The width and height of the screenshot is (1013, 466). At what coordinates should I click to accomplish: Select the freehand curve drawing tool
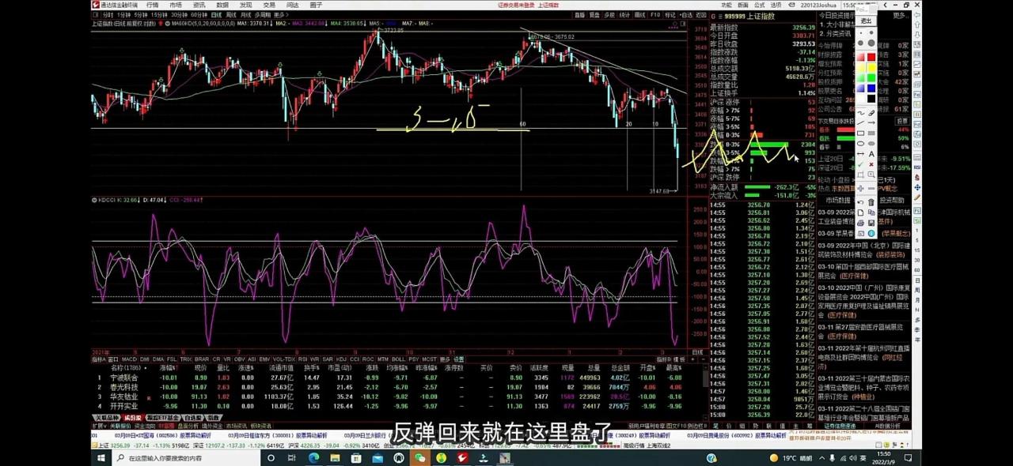coord(861,112)
